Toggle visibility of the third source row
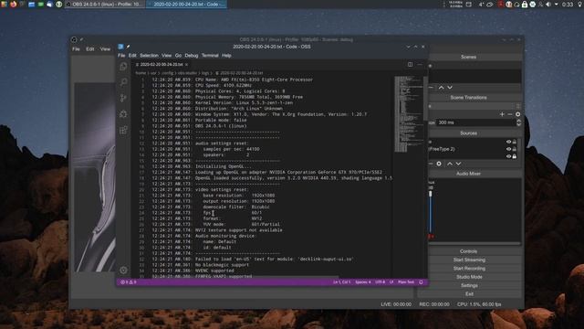The width and height of the screenshot is (584, 329). click(x=508, y=156)
